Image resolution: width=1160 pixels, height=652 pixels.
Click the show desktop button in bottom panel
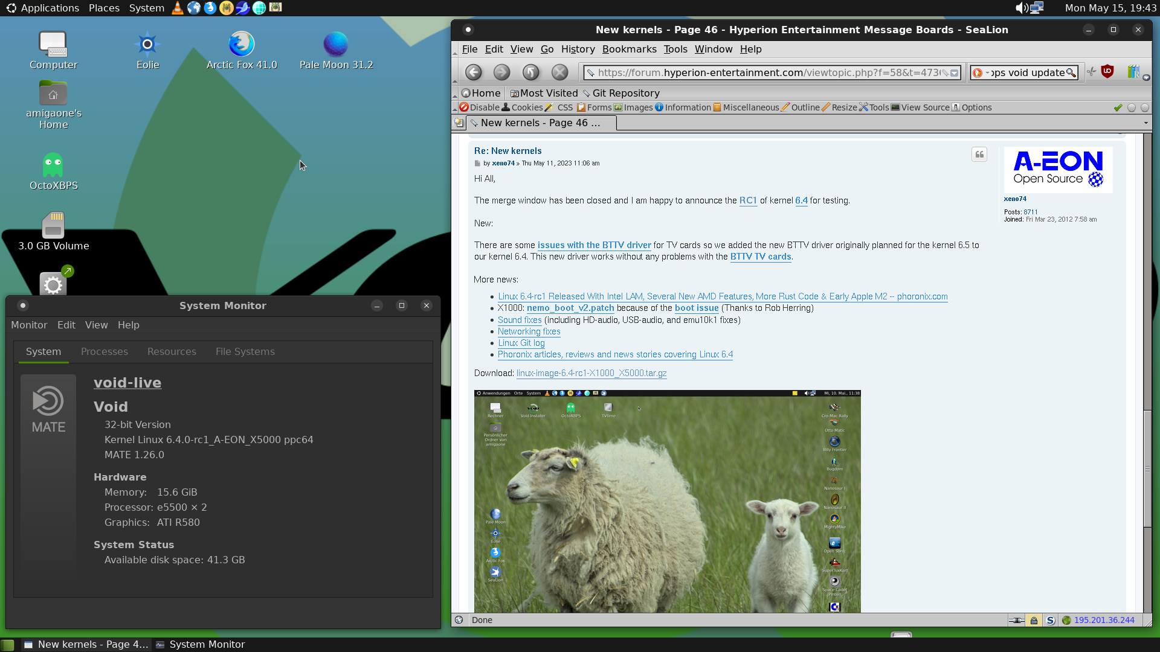pos(7,645)
